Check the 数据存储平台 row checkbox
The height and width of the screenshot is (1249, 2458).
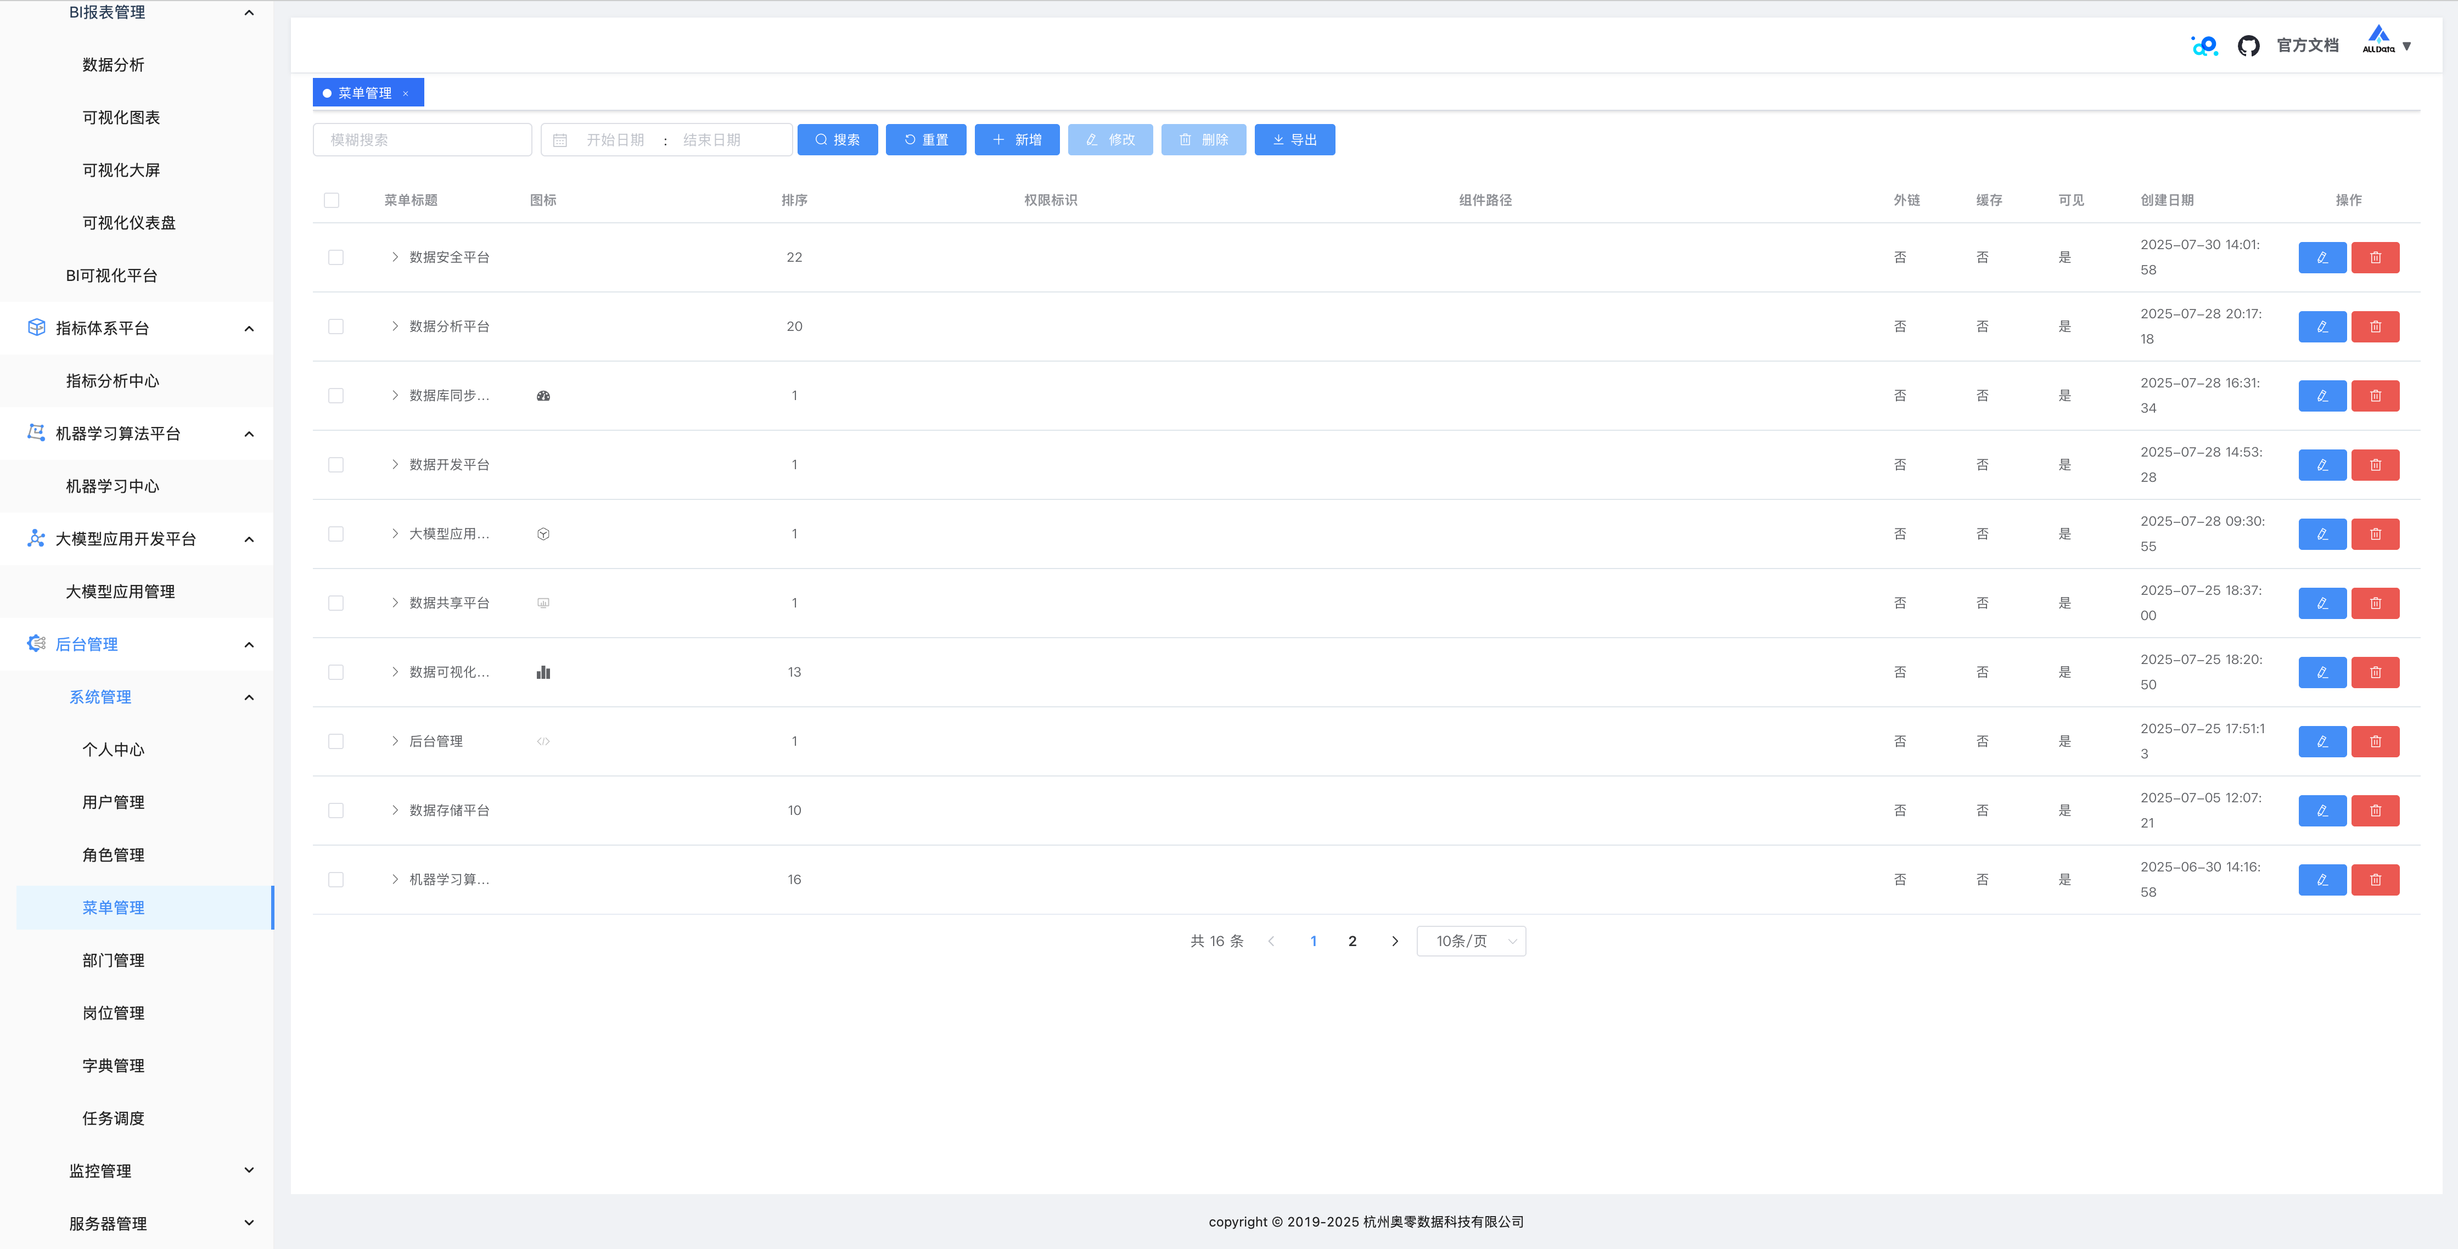tap(336, 810)
